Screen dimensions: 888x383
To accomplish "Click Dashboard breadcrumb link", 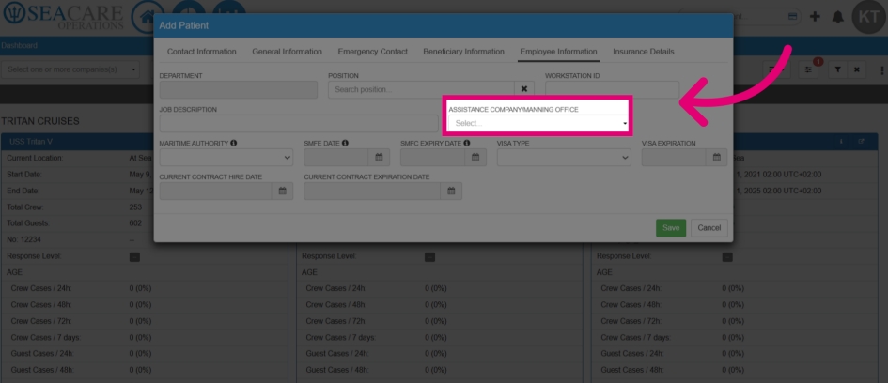I will pyautogui.click(x=19, y=45).
